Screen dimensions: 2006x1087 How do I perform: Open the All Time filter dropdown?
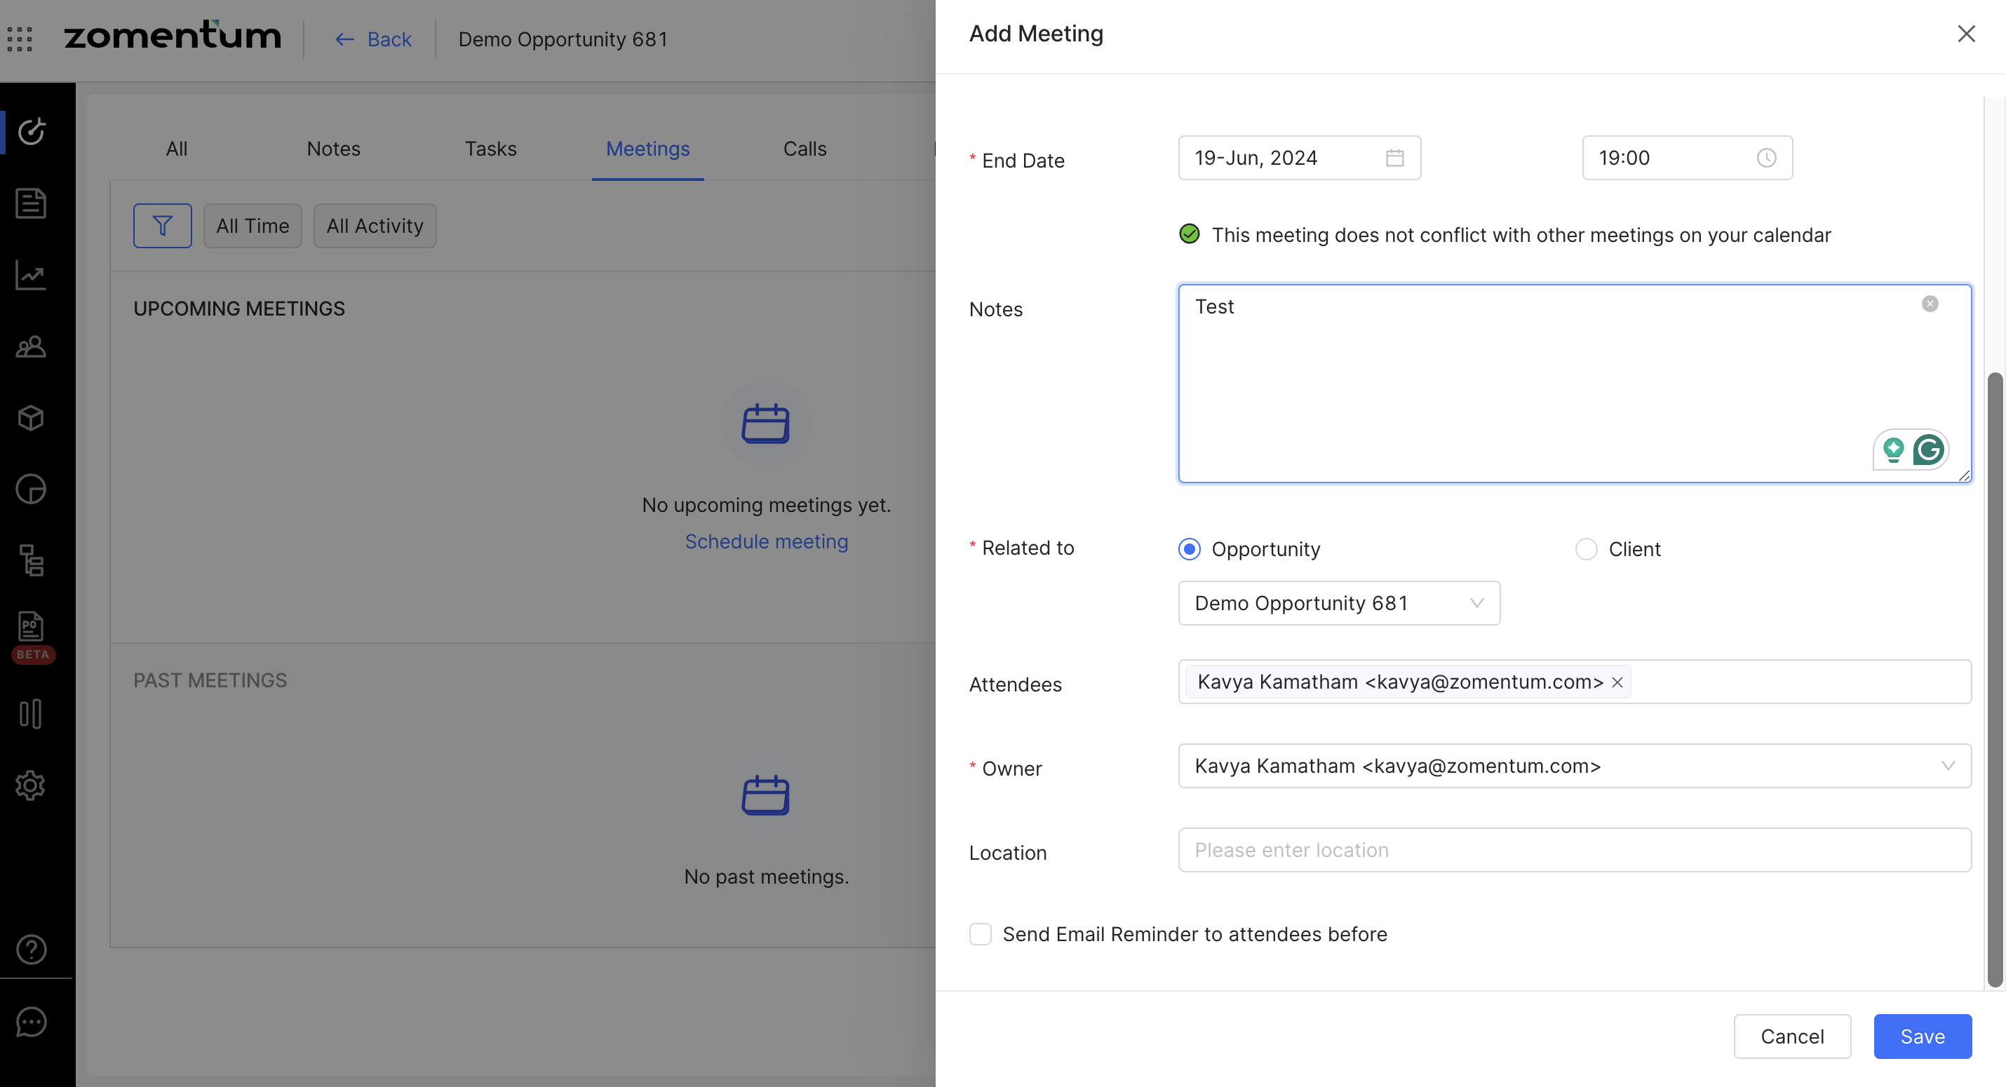[253, 226]
